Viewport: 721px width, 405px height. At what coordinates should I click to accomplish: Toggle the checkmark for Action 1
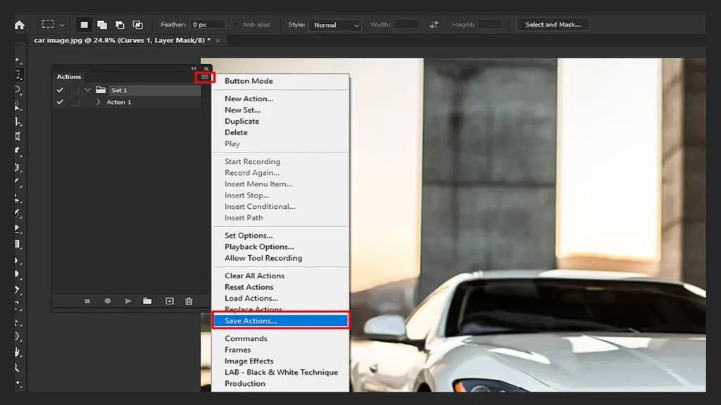tap(60, 102)
